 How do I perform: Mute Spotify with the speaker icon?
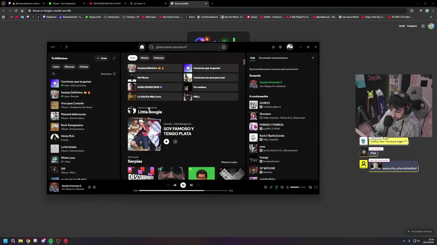tap(287, 187)
